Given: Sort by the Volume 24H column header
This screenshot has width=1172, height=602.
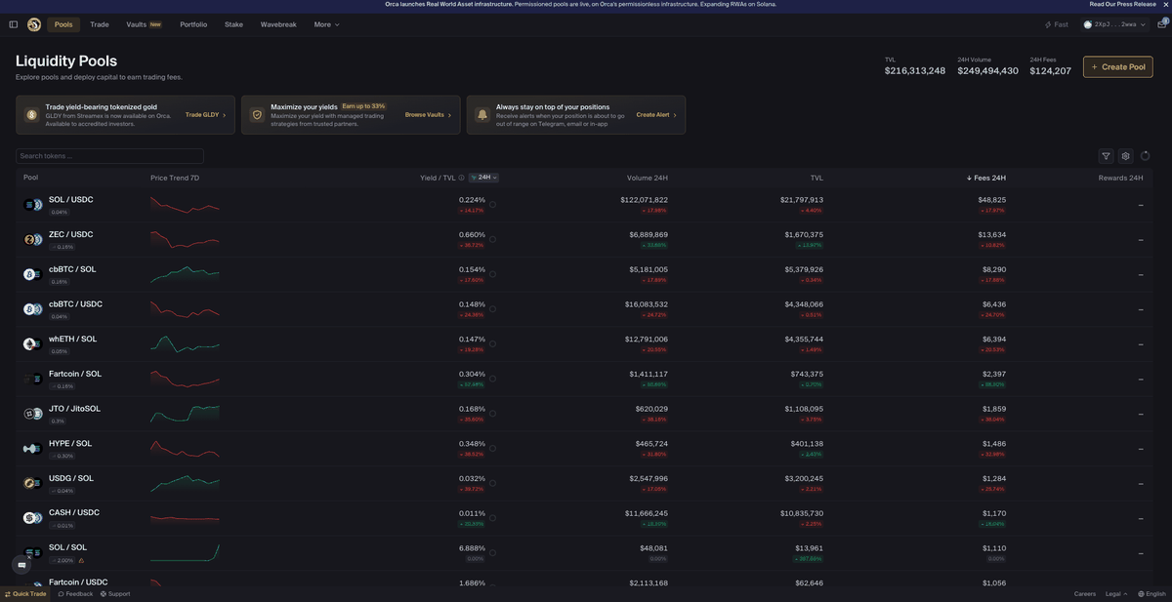Looking at the screenshot, I should (x=648, y=178).
